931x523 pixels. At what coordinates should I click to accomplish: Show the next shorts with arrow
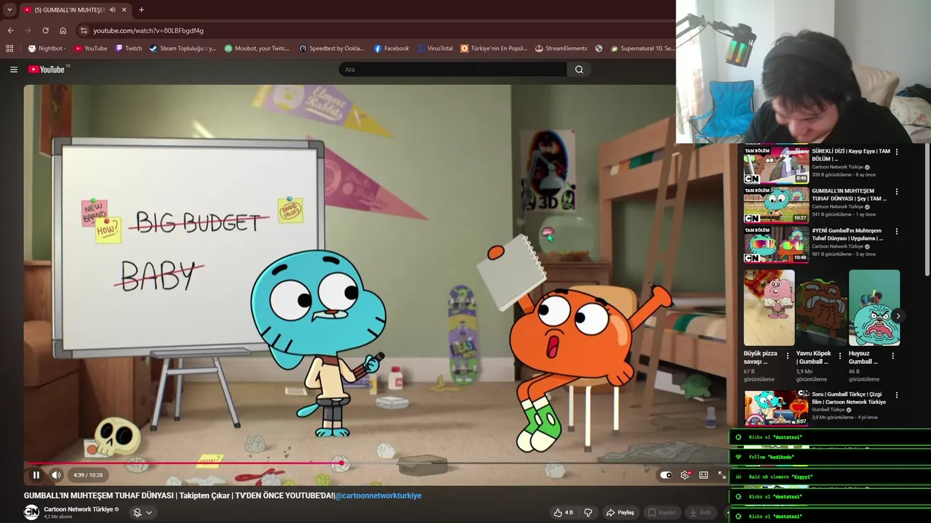898,316
